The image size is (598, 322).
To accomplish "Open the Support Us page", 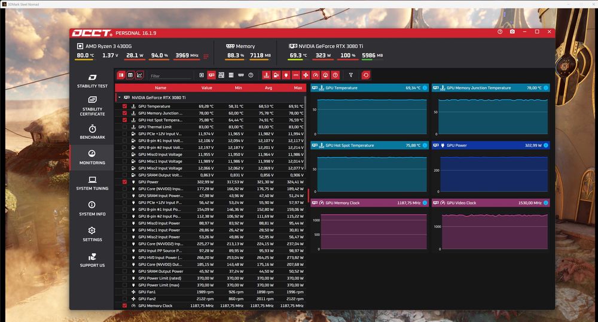I will click(92, 260).
